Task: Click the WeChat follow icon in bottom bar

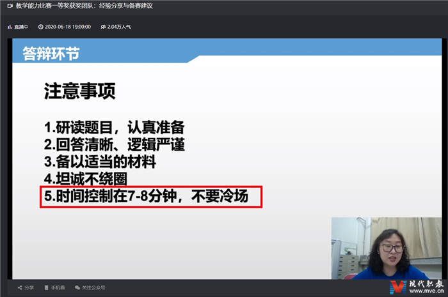Action: 77,287
